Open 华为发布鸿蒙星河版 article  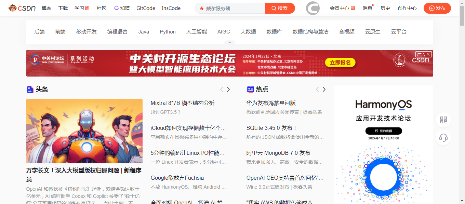(271, 103)
